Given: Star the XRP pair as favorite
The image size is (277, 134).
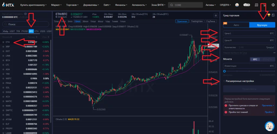Looking at the screenshot, I should [x=3, y=47].
